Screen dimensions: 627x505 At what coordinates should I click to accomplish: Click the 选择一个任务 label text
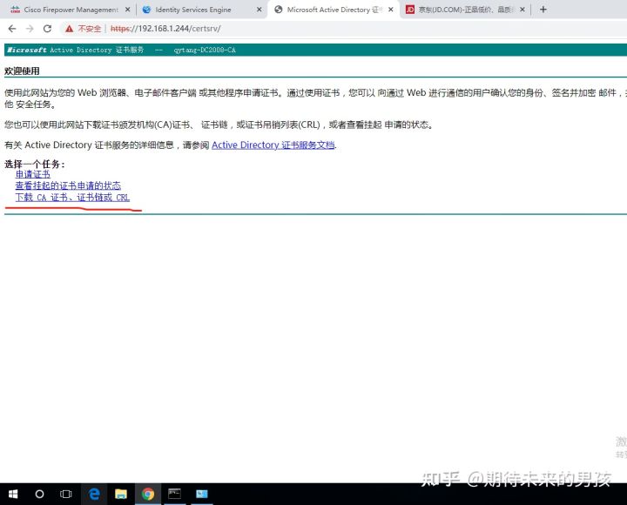coord(34,164)
